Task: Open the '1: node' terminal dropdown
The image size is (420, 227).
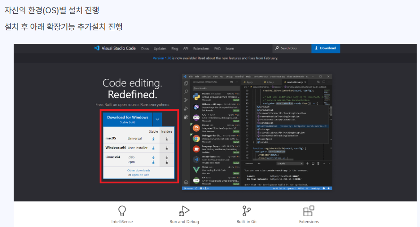Action: (290, 163)
